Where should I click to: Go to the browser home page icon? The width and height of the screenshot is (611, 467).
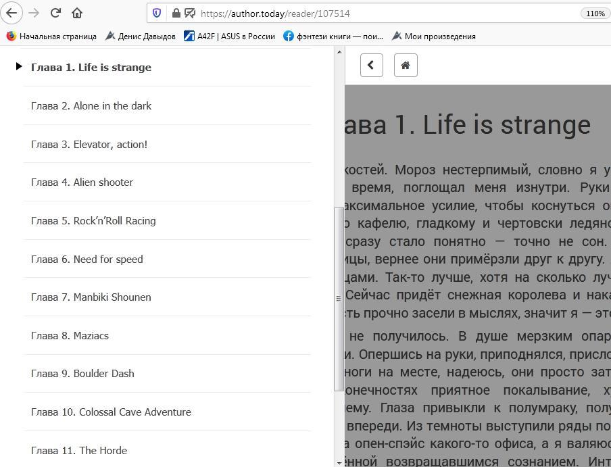(x=77, y=13)
